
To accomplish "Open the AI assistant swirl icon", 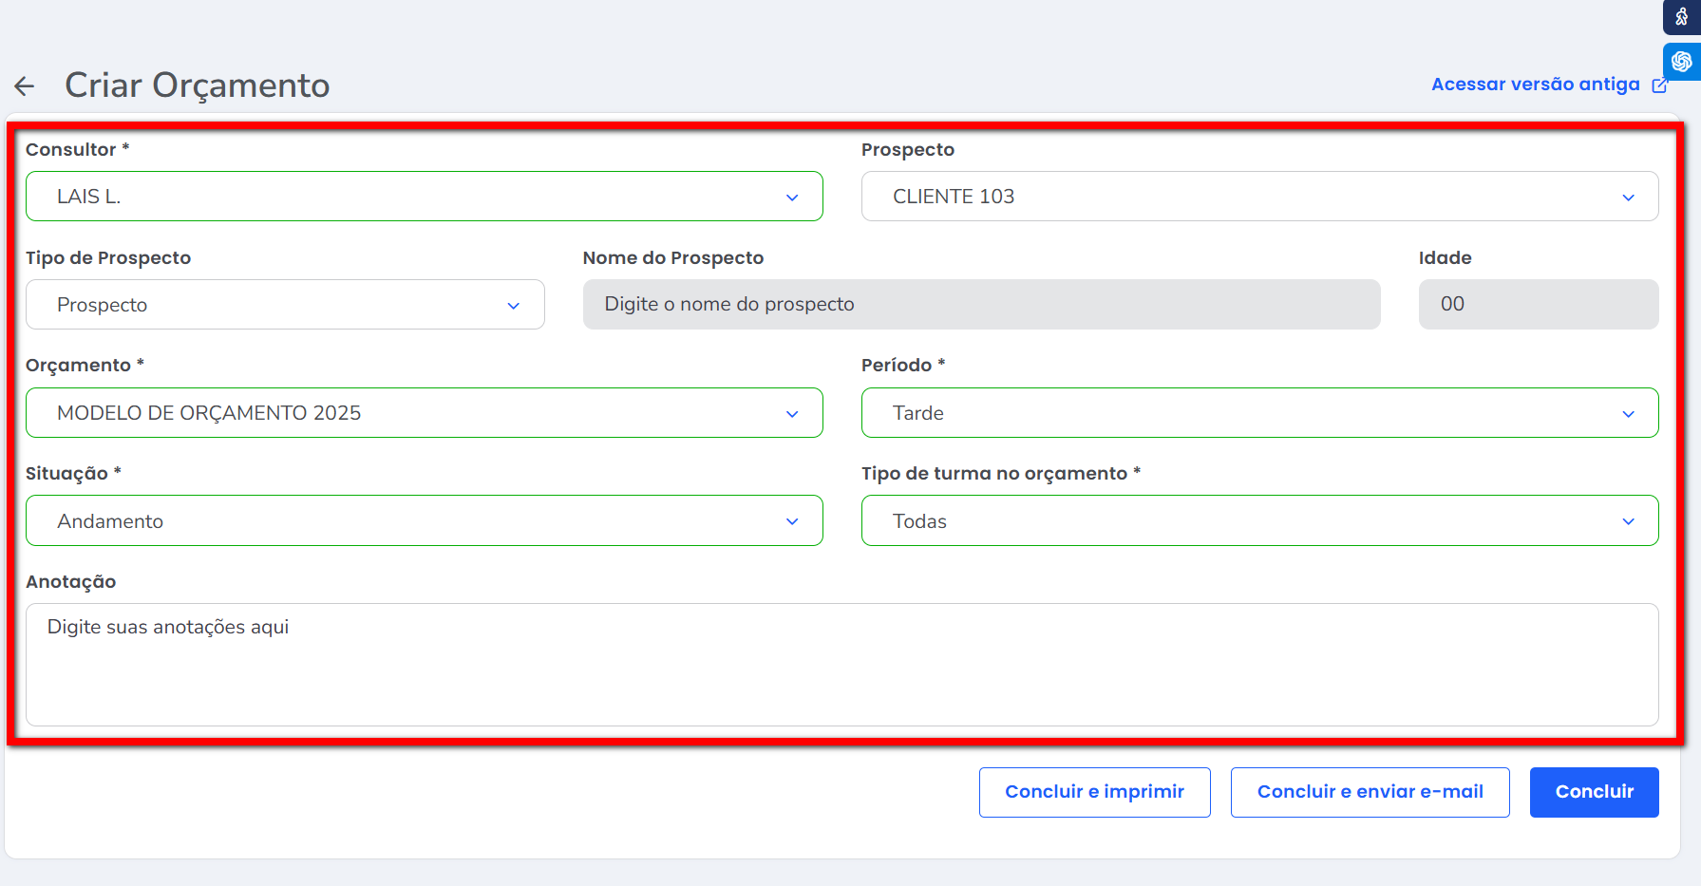I will point(1681,62).
